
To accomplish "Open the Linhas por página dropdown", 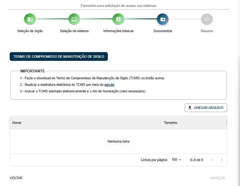I will point(177,160).
